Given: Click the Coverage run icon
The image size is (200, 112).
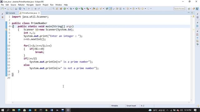Looking at the screenshot, I should tap(82, 9).
